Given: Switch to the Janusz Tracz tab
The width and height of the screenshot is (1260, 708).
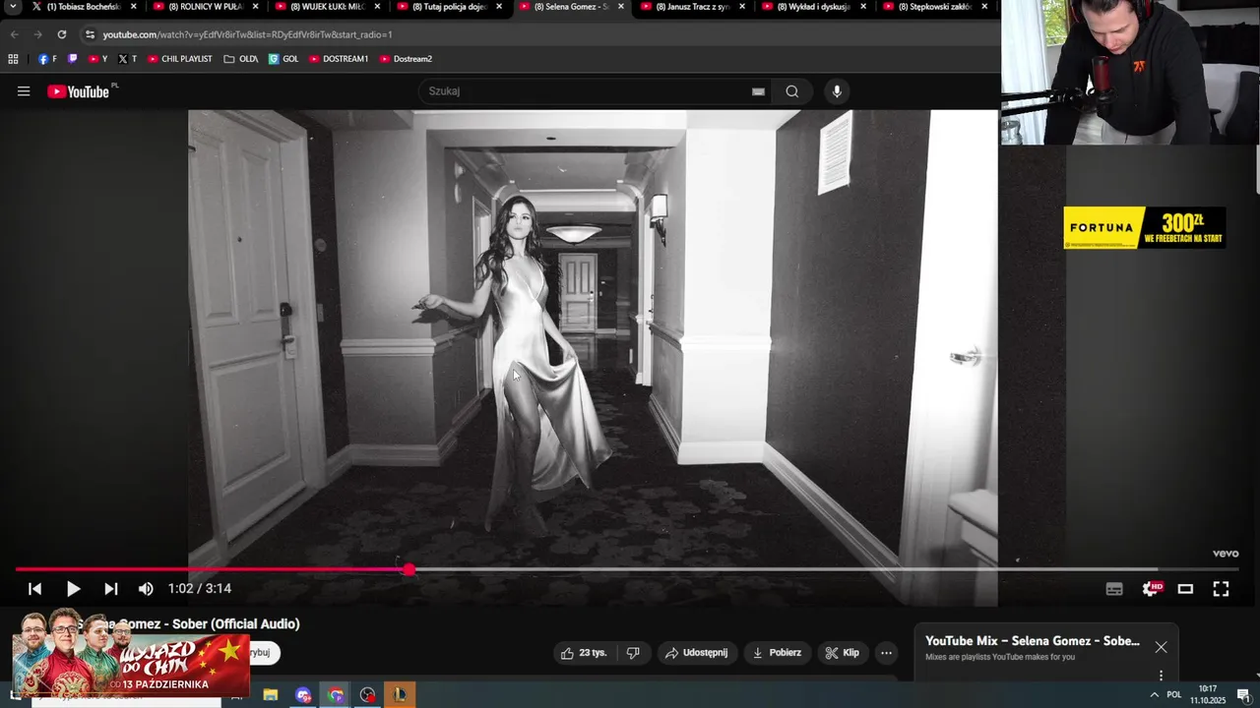Looking at the screenshot, I should click(x=692, y=7).
